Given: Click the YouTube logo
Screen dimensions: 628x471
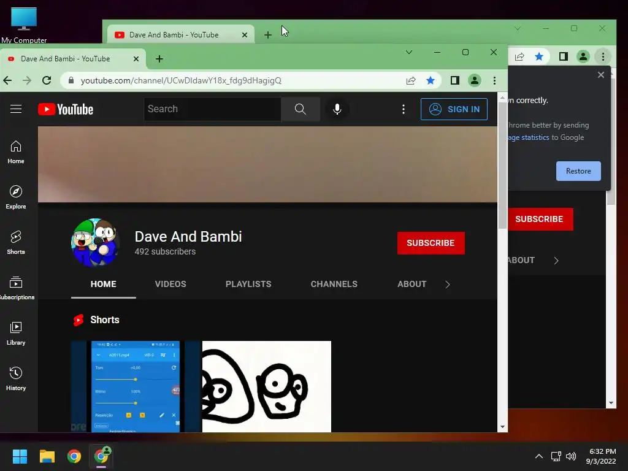Looking at the screenshot, I should click(66, 109).
